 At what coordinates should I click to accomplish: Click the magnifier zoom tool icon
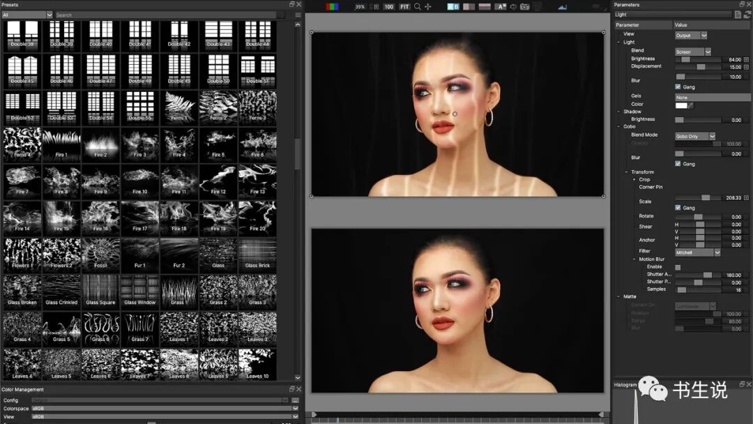click(x=417, y=7)
